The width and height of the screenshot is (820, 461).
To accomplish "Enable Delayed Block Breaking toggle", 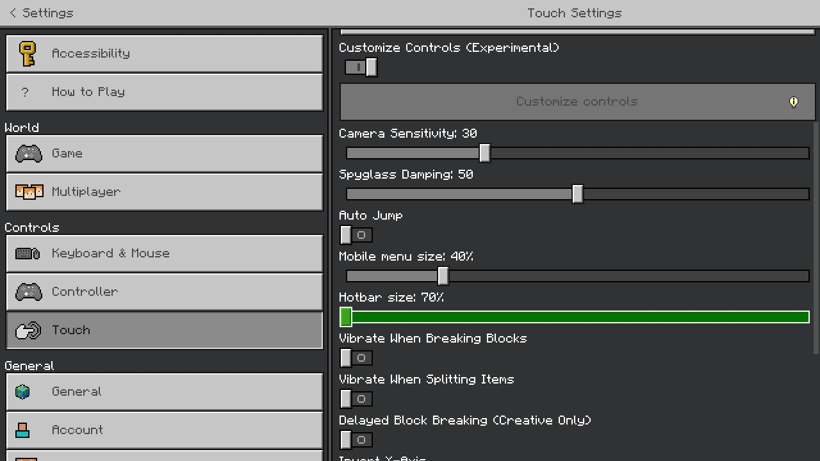I will [356, 440].
